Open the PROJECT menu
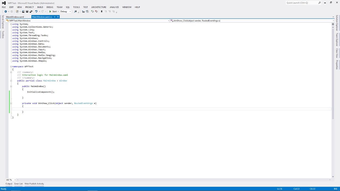 [29, 7]
